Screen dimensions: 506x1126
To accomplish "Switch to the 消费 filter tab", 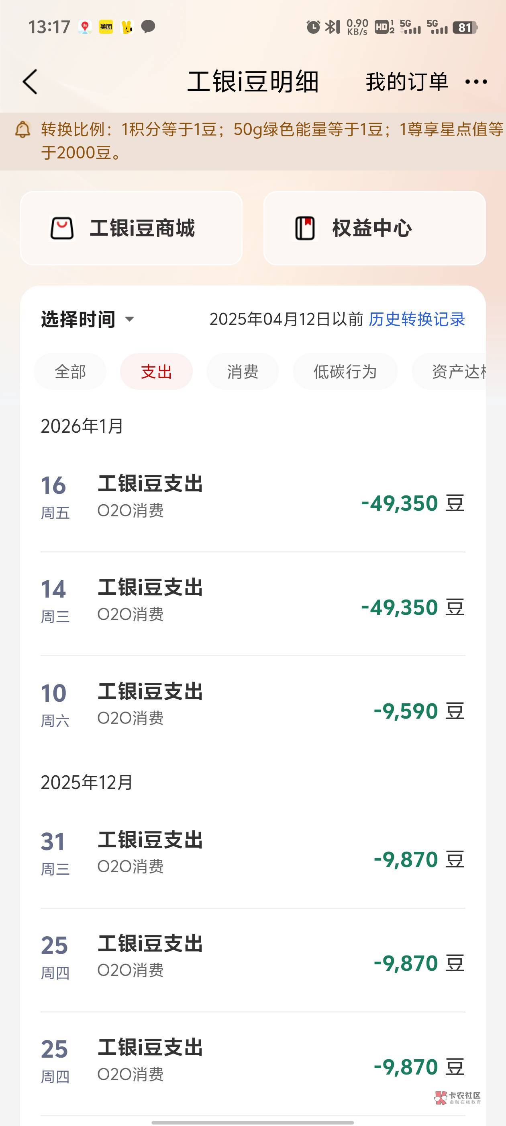I will (x=243, y=372).
